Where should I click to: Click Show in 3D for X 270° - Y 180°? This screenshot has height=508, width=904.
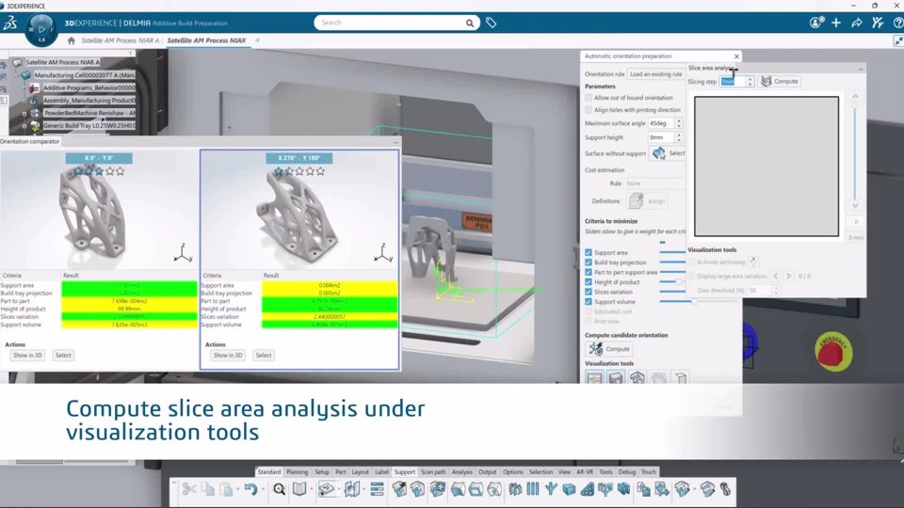pyautogui.click(x=228, y=356)
